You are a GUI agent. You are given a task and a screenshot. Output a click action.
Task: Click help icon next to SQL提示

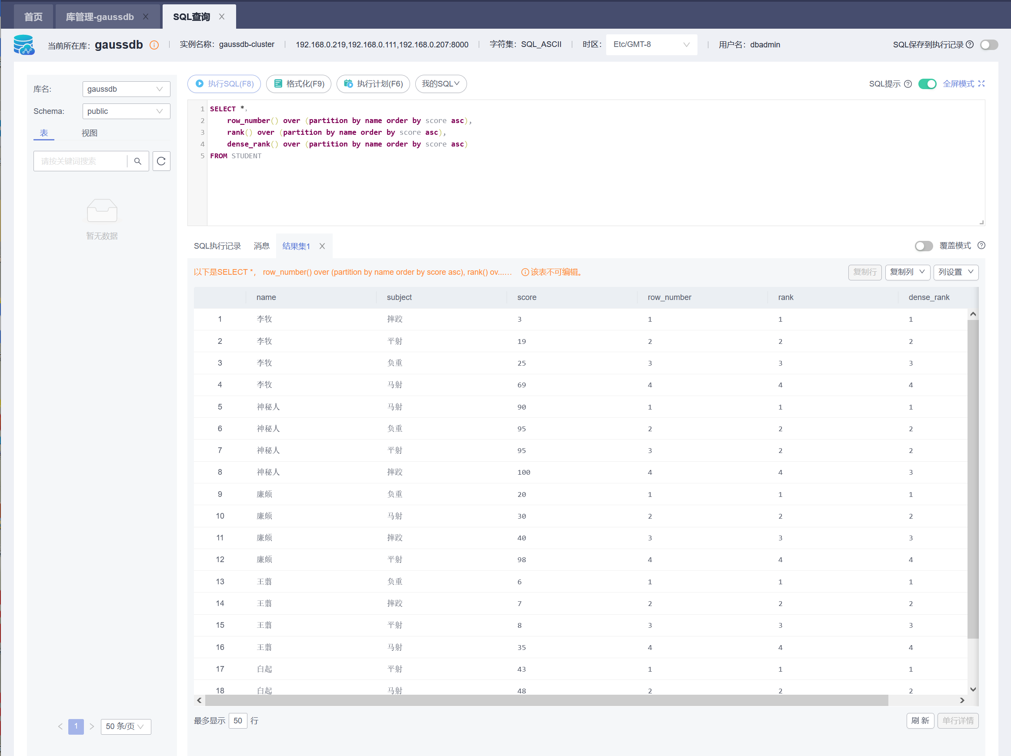point(908,83)
